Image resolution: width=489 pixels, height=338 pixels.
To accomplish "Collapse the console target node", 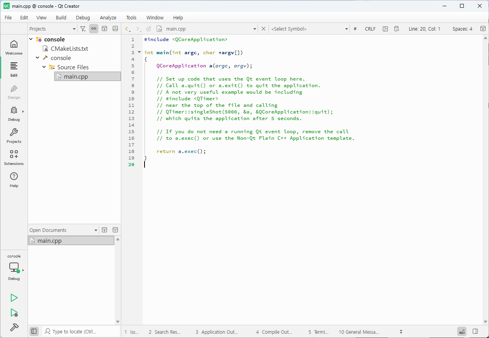I will [38, 58].
